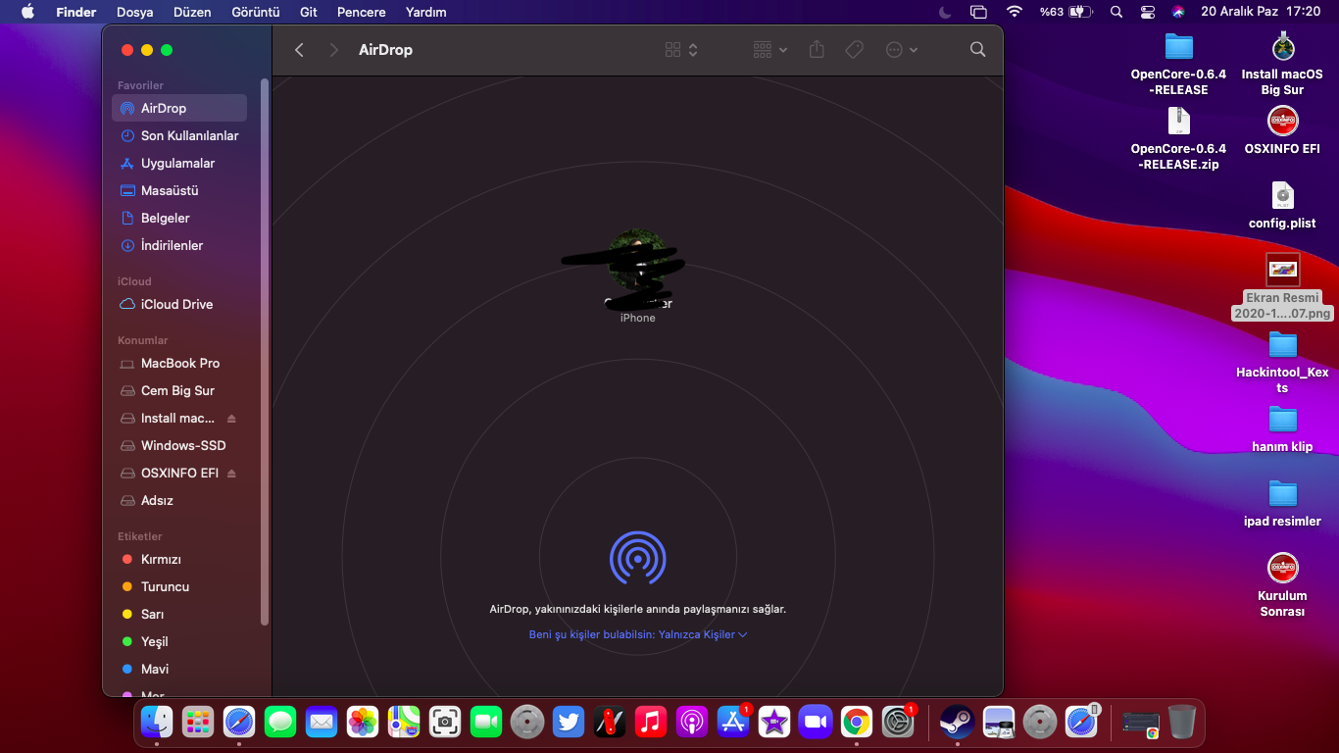Viewport: 1339px width, 753px height.
Task: Eject the Install macOS volume
Action: click(231, 419)
